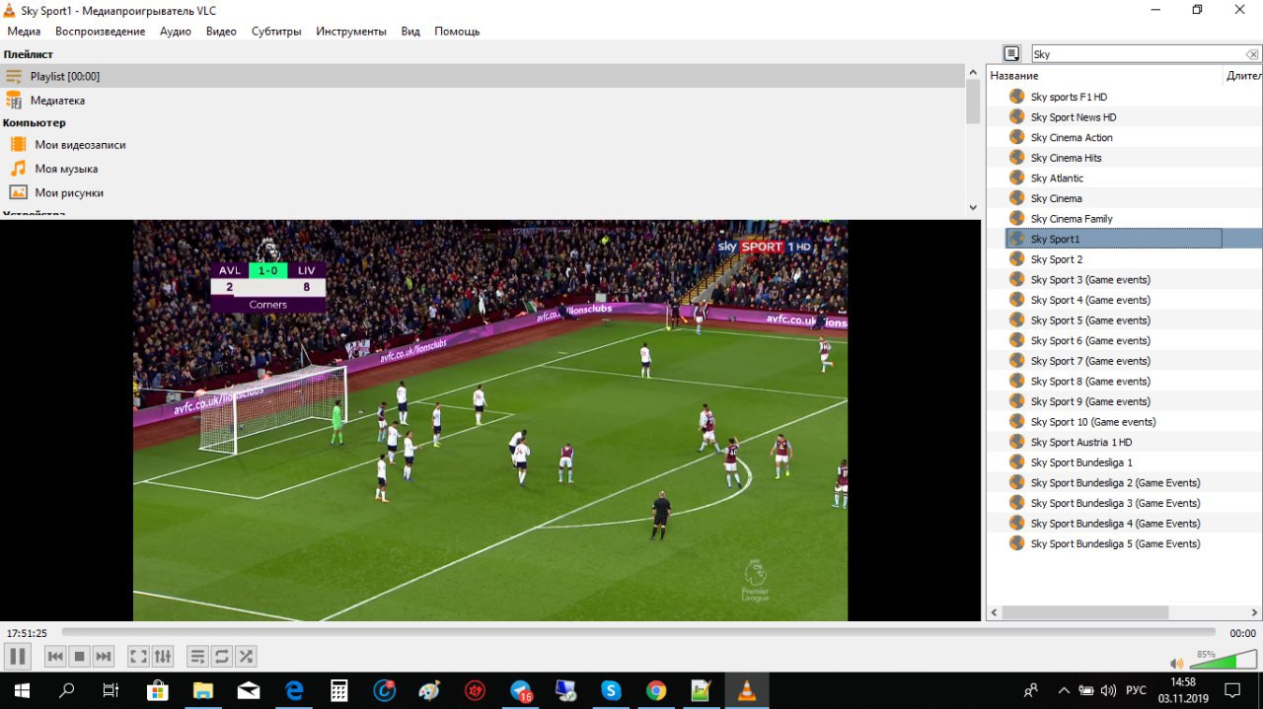Select Sky Atlantic channel
Screen dimensions: 1263x709
[x=1057, y=177]
